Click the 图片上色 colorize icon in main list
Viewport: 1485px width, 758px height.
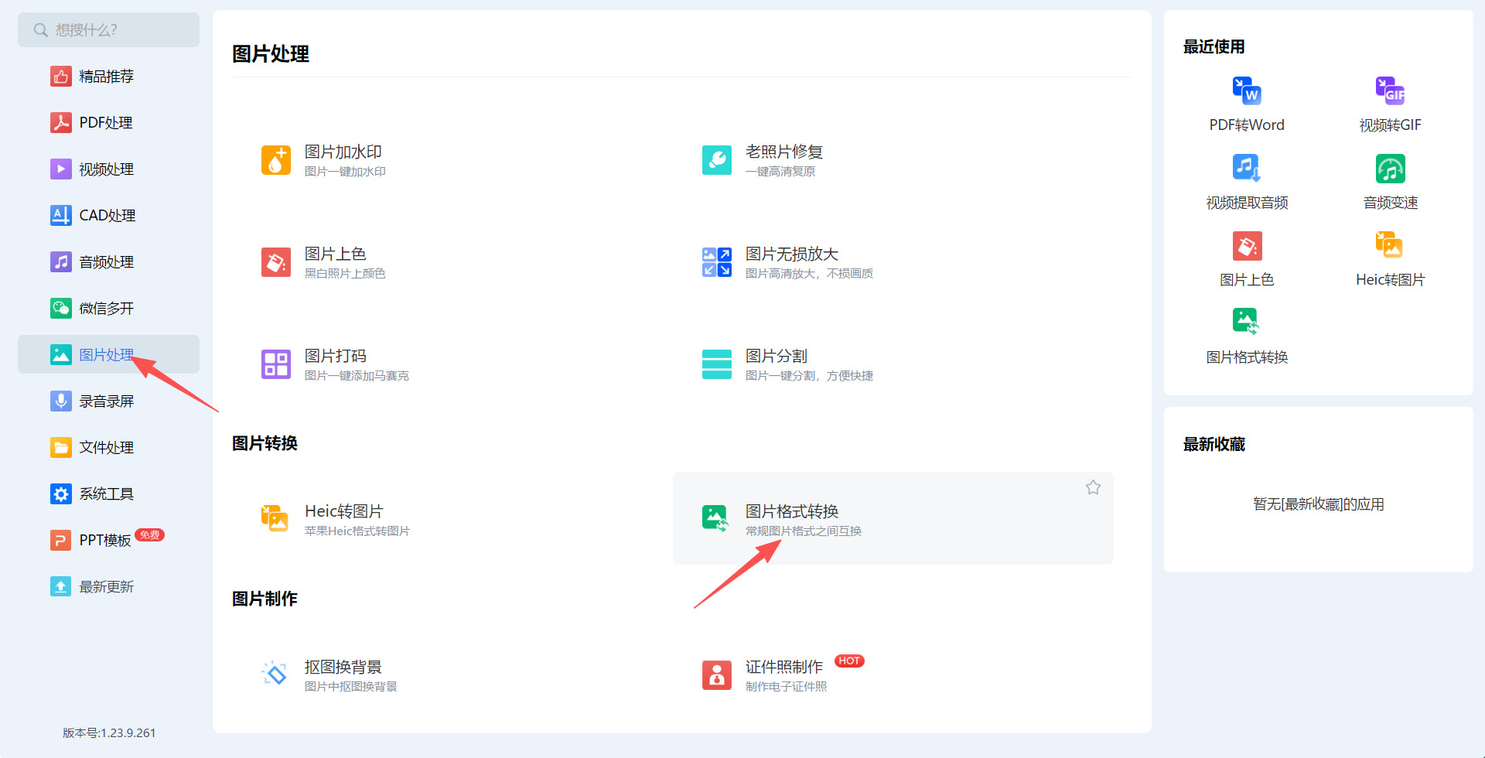[276, 262]
